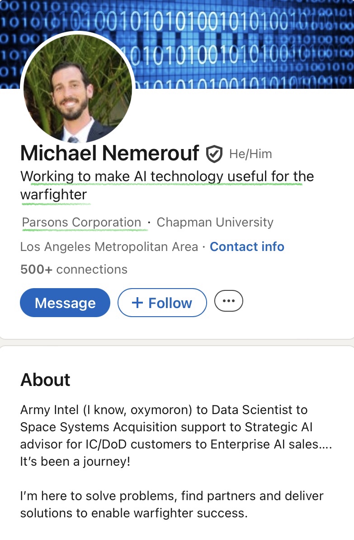The width and height of the screenshot is (354, 540).
Task: Click the "I'm here to solve problems" paragraph
Action: [172, 504]
